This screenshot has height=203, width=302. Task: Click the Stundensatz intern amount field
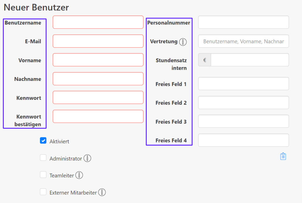coord(250,60)
